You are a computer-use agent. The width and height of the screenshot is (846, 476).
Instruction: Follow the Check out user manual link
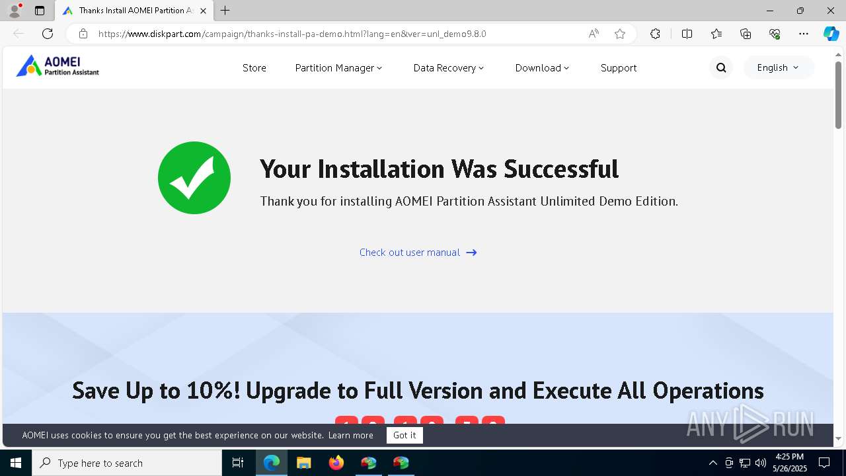coord(418,252)
